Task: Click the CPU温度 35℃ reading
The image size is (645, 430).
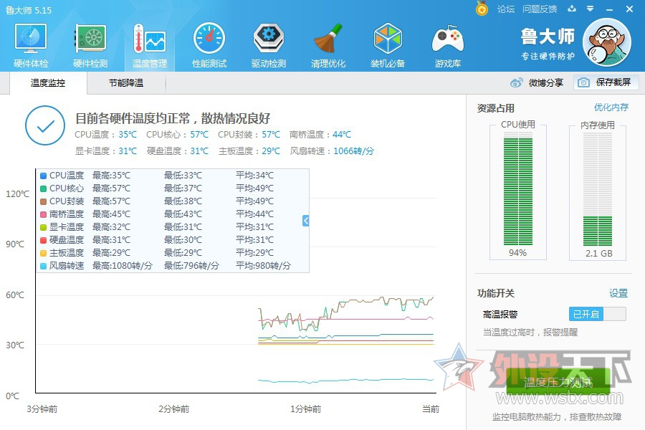Action: [106, 135]
